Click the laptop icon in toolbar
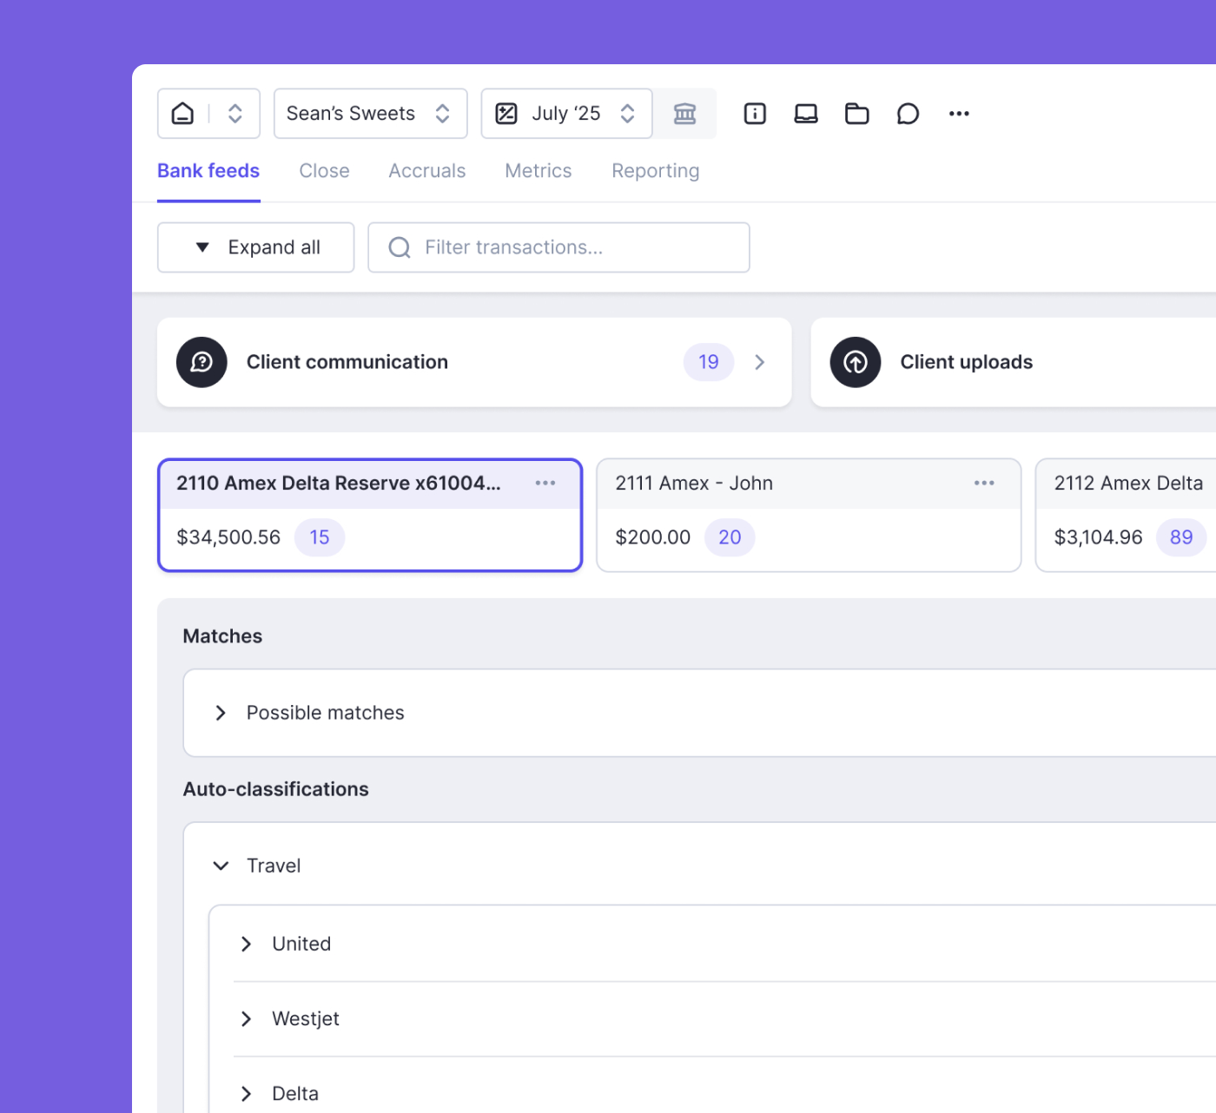Viewport: 1216px width, 1113px height. tap(806, 114)
